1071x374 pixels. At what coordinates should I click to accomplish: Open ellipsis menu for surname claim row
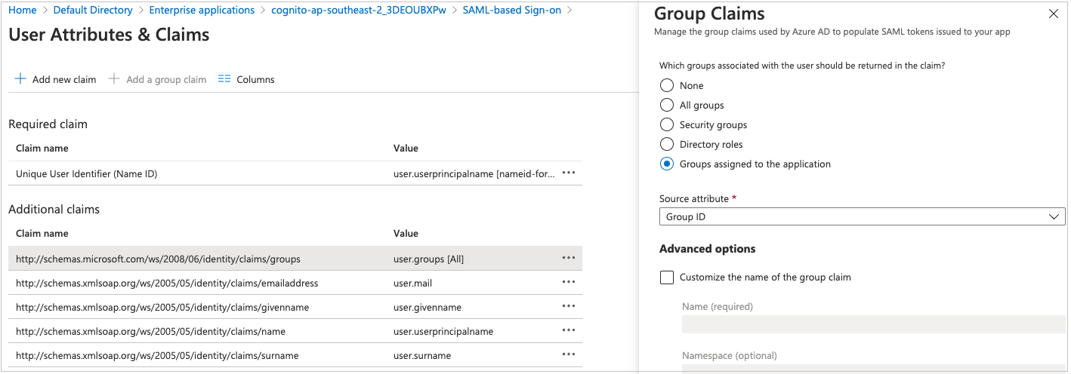pyautogui.click(x=569, y=355)
